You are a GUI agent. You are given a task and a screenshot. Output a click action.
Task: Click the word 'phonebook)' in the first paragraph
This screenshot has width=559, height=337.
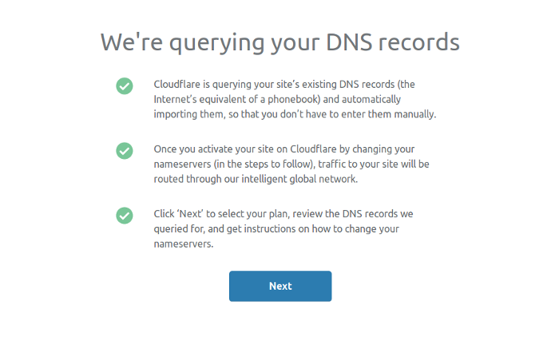[294, 99]
